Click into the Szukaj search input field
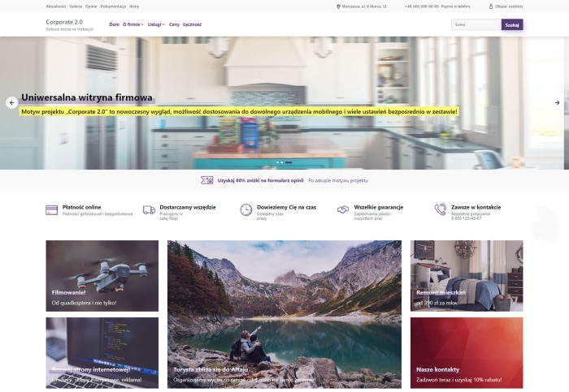 coord(476,25)
